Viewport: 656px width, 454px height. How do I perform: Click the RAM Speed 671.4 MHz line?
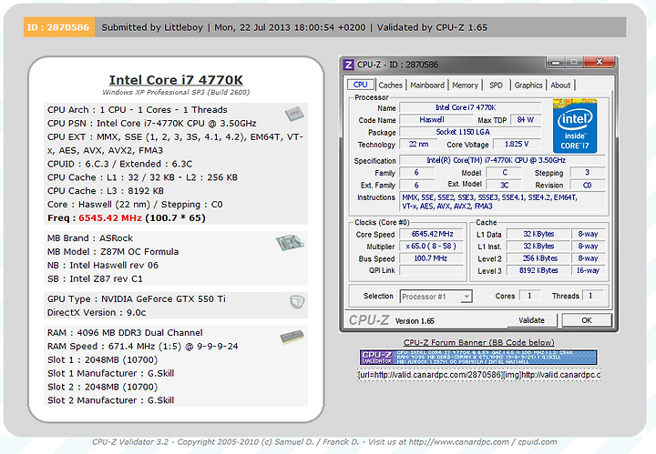tap(143, 347)
